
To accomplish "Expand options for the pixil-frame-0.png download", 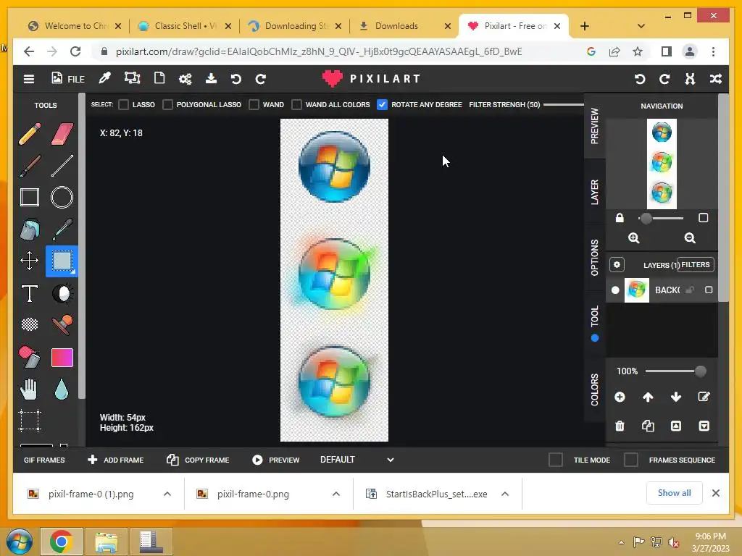I will tap(336, 494).
